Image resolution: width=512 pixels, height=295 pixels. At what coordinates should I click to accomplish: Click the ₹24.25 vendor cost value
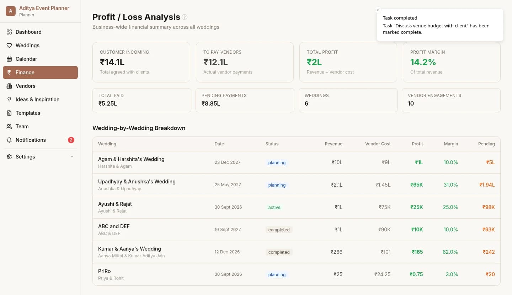click(383, 274)
